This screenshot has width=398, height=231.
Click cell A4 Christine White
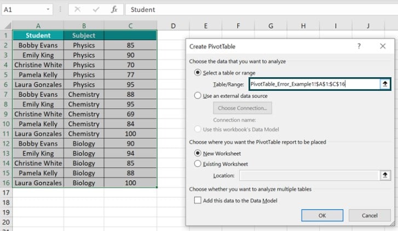(38, 65)
